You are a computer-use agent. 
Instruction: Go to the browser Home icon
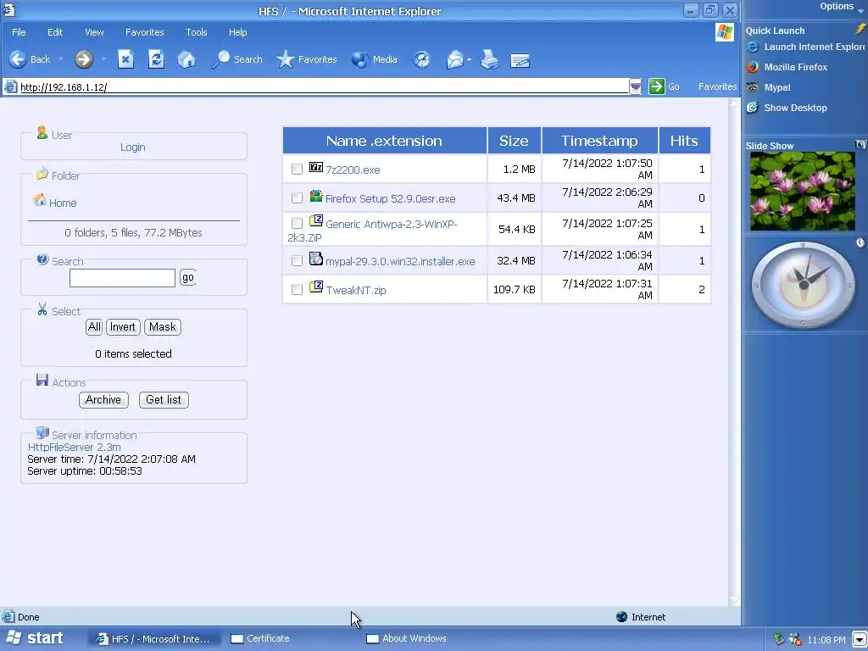186,59
